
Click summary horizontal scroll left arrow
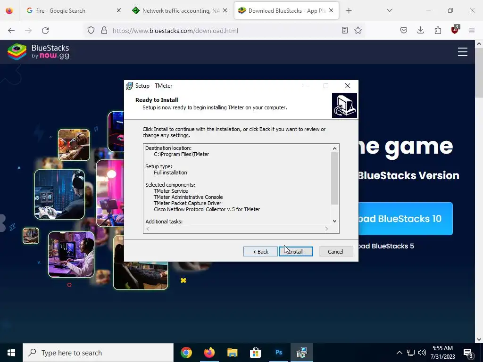148,229
